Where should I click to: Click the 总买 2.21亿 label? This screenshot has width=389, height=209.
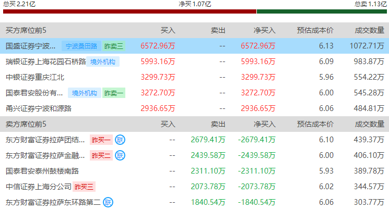pos(19,4)
